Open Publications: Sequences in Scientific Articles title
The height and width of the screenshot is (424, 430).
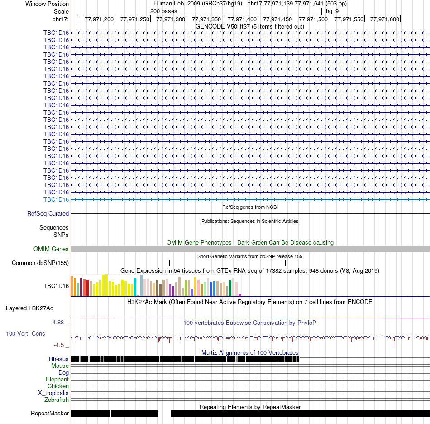250,221
